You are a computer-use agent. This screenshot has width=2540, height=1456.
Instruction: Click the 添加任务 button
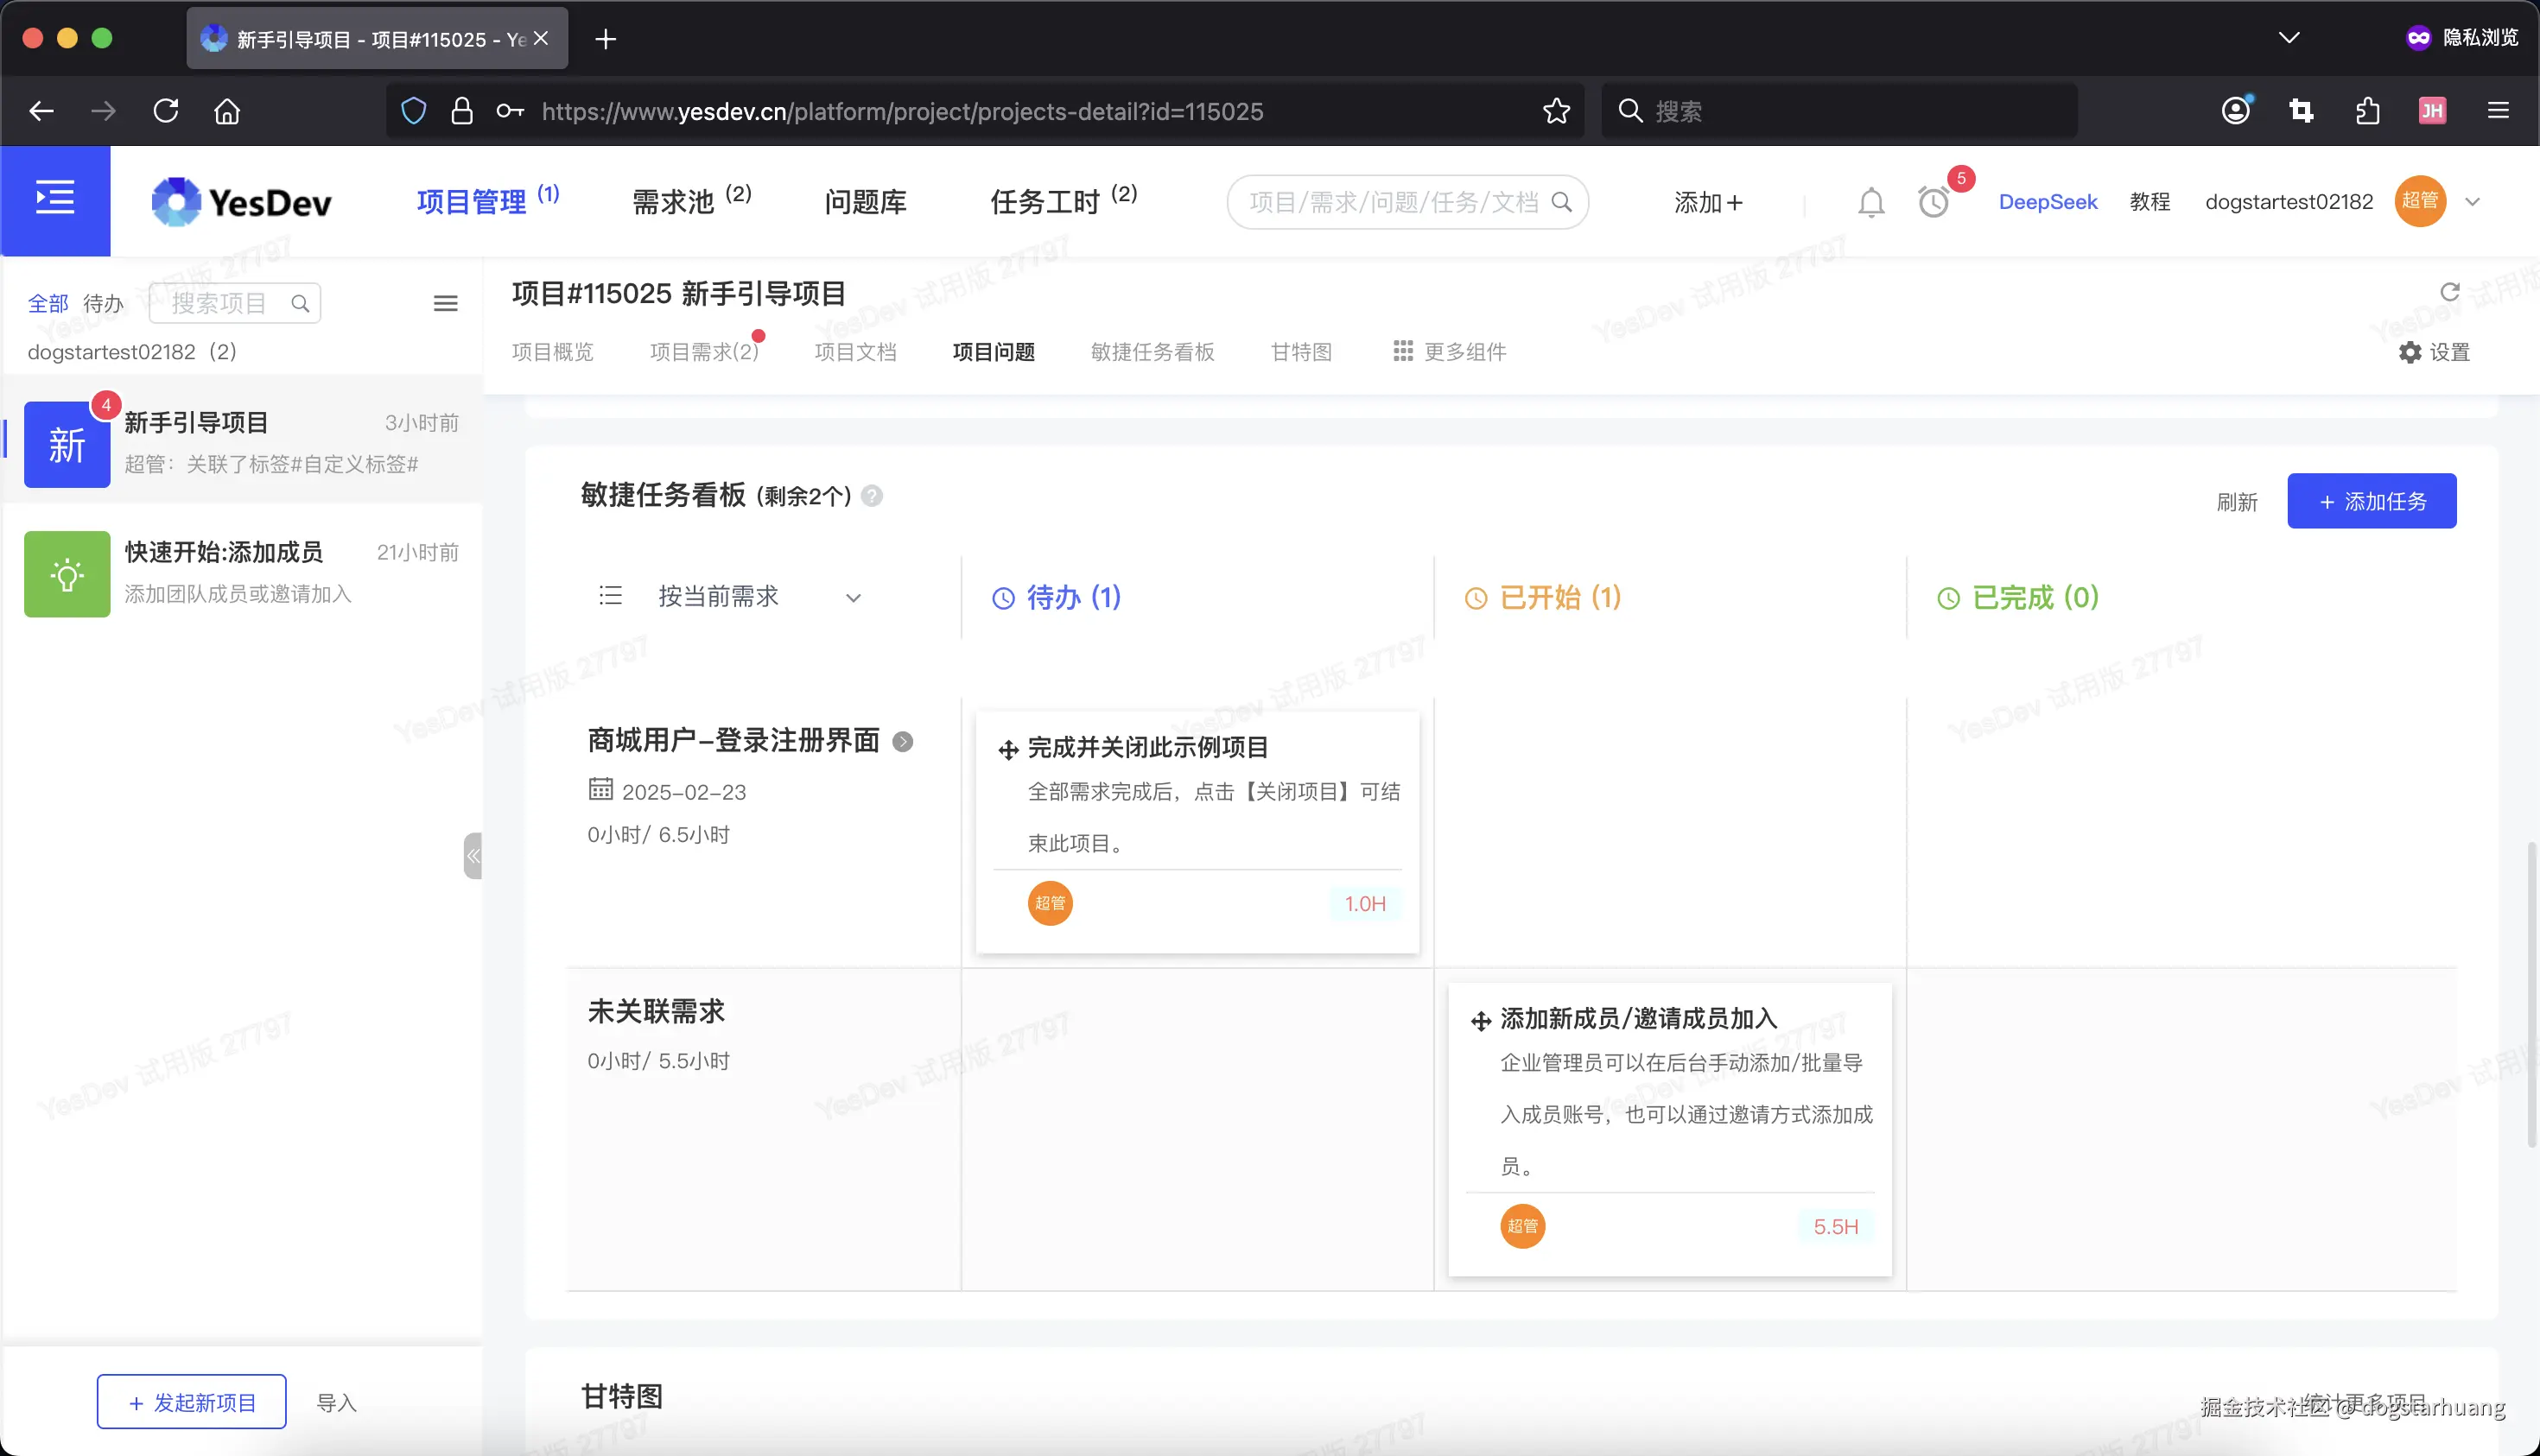tap(2371, 500)
